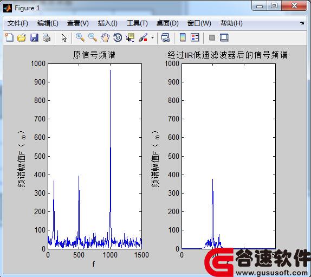Click the f x-axis label under left plot

94,264
